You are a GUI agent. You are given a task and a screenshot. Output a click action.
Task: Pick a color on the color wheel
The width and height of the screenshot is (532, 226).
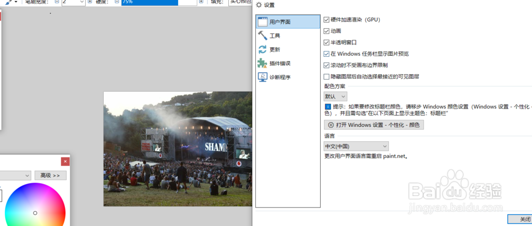point(35,204)
